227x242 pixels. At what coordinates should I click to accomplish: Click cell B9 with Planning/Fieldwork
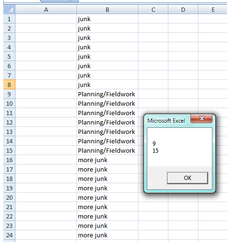point(107,94)
